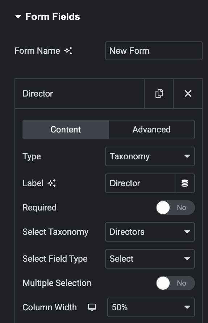Image resolution: width=208 pixels, height=323 pixels.
Task: Open the Type dropdown showing Taxonomy
Action: tap(150, 156)
